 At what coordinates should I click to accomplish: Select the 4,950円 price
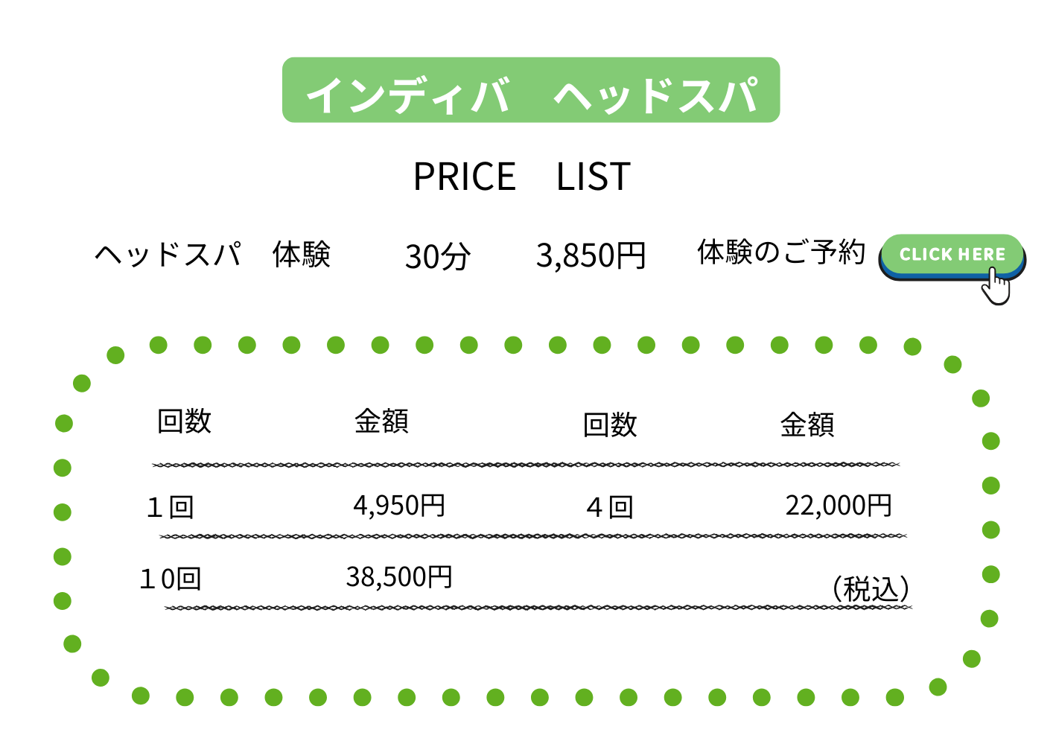(399, 506)
